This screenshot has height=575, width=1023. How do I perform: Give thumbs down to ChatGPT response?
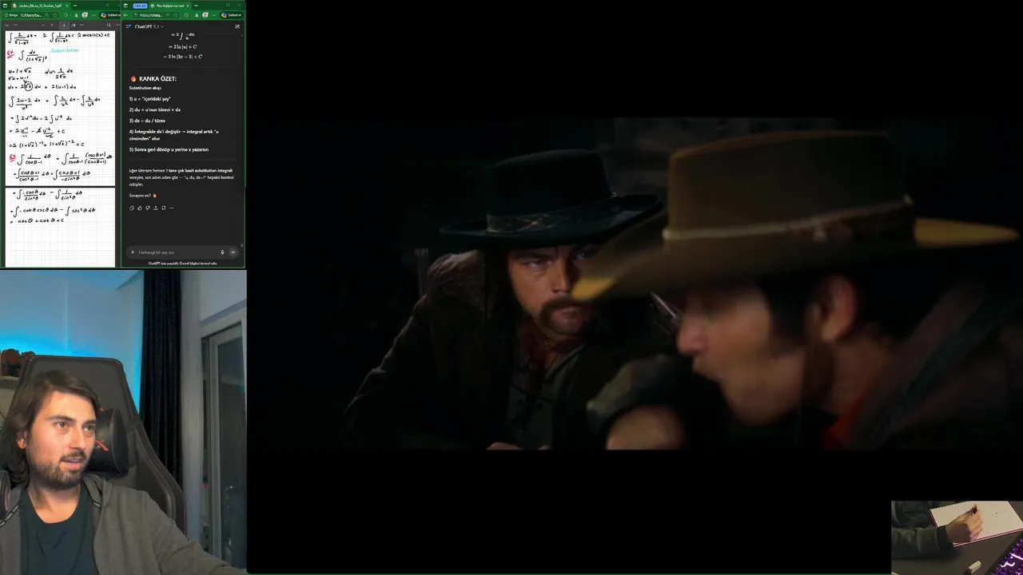tap(148, 208)
